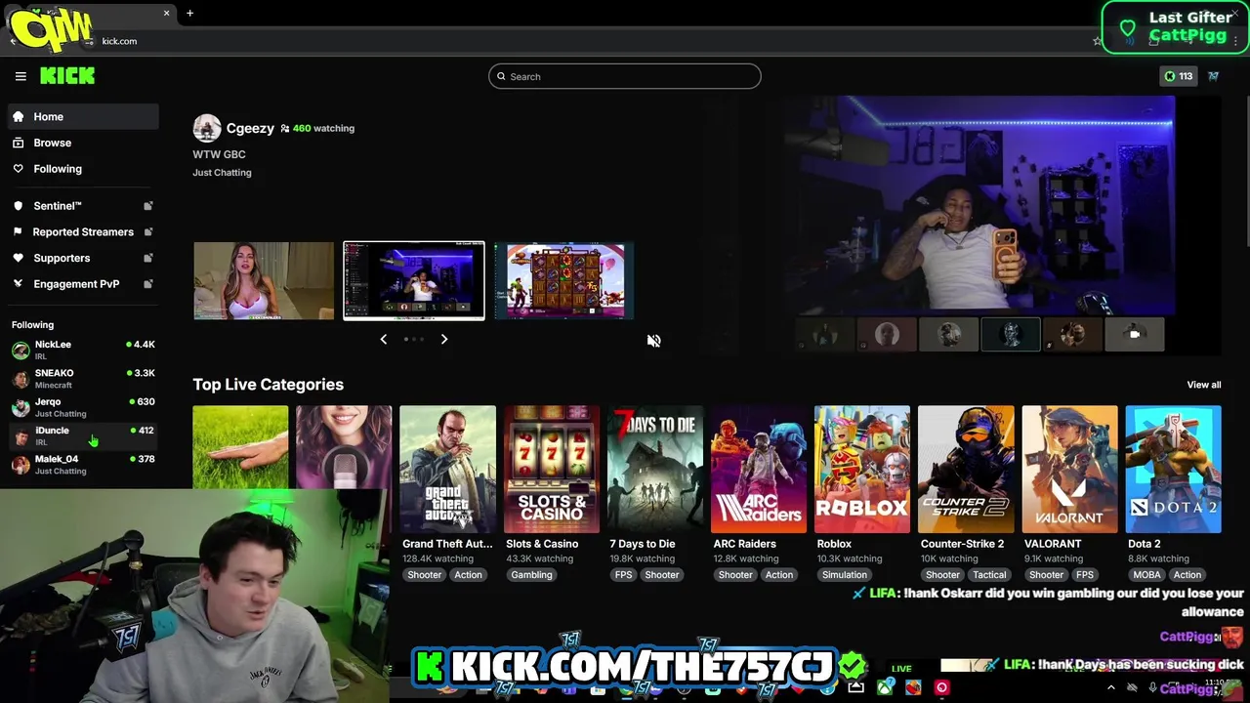This screenshot has width=1250, height=703.
Task: Open a new browser tab with plus
Action: coord(190,14)
